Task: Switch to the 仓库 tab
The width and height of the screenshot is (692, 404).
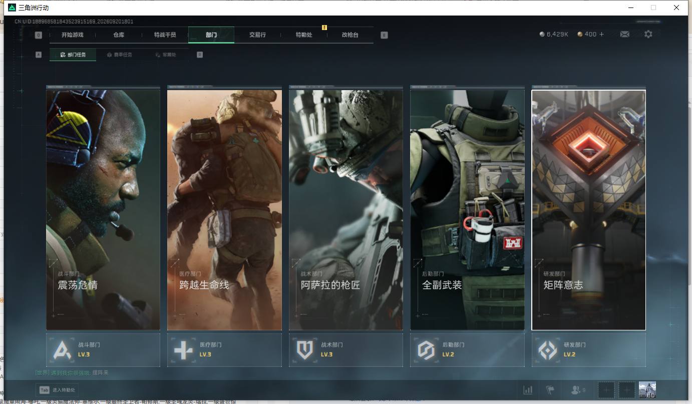Action: point(119,35)
